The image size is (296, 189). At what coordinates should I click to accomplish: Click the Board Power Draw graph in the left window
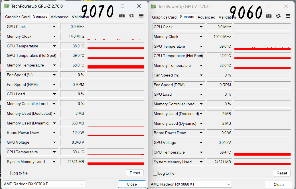(115, 132)
